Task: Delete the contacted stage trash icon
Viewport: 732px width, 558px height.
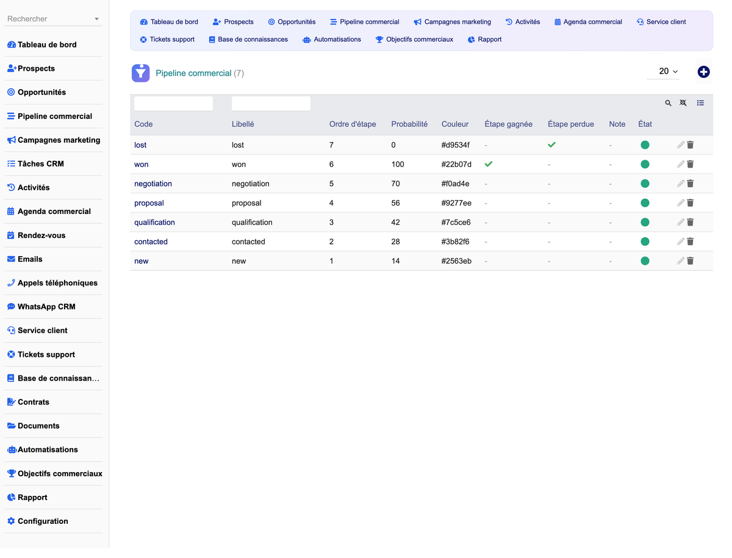Action: (691, 241)
